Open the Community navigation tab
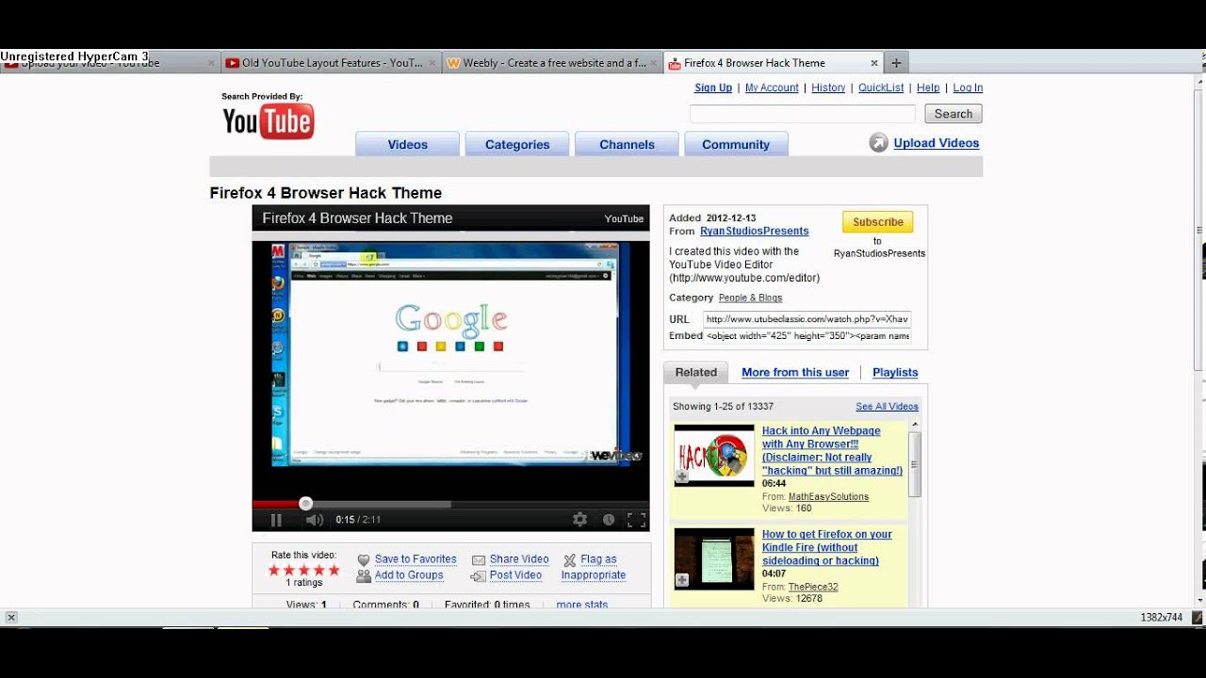 (736, 144)
